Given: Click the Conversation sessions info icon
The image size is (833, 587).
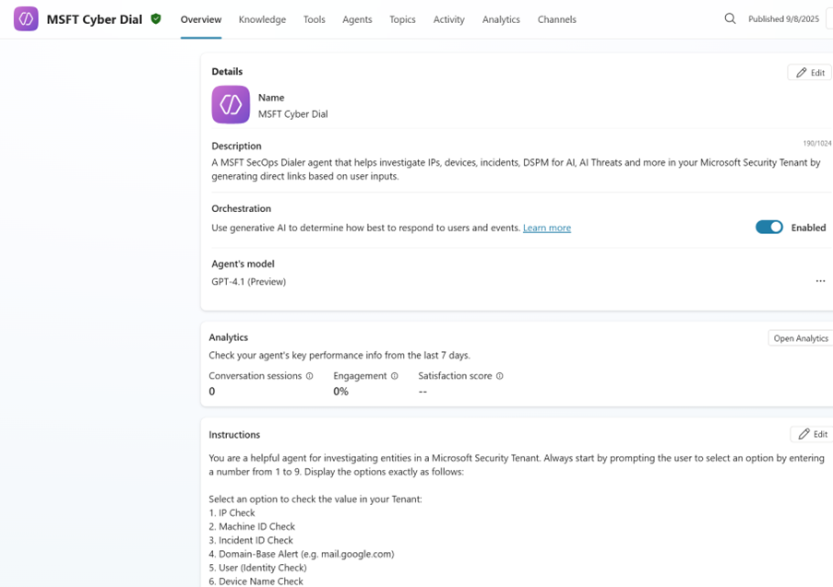Looking at the screenshot, I should tap(309, 376).
